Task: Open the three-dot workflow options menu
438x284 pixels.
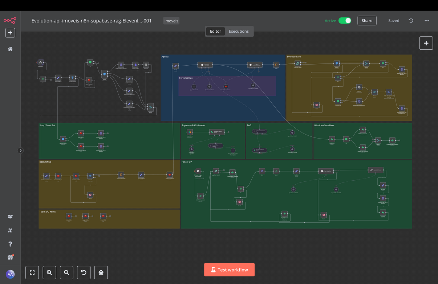Action: (x=427, y=21)
